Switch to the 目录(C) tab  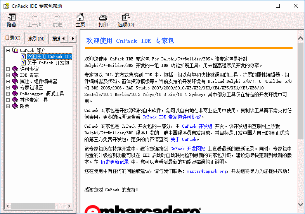tap(13, 38)
